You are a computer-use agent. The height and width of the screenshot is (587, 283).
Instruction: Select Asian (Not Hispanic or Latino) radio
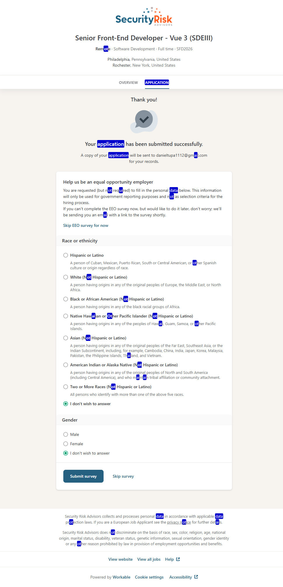tap(66, 338)
